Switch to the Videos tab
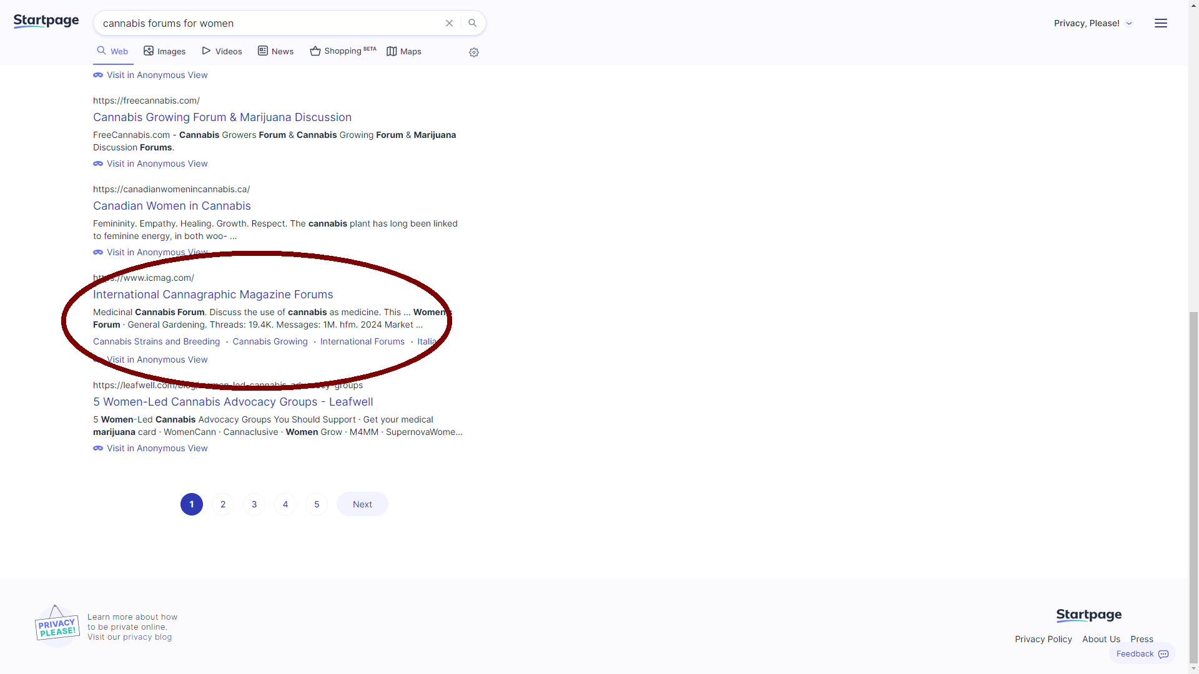This screenshot has height=674, width=1199. point(222,51)
